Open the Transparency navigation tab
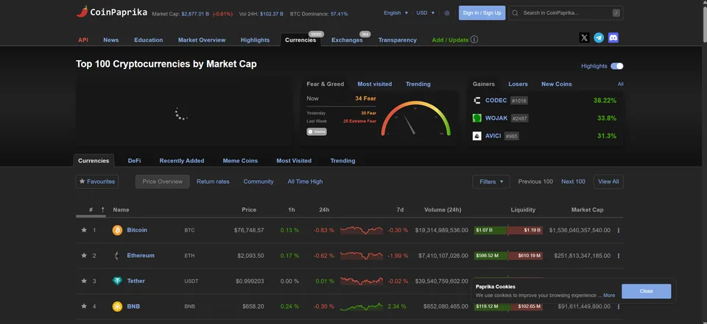707x324 pixels. [397, 40]
